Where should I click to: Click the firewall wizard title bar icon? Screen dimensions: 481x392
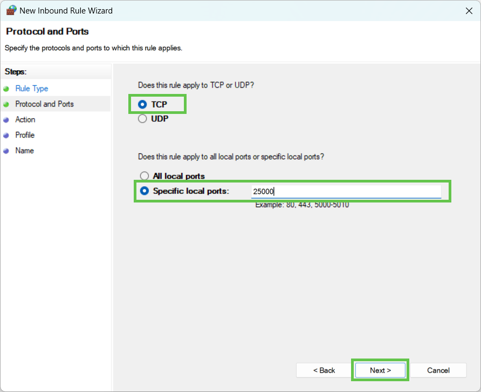point(11,10)
